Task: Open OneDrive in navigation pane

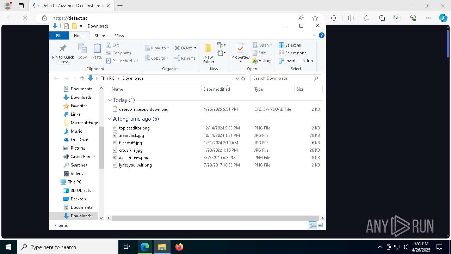Action: (79, 140)
